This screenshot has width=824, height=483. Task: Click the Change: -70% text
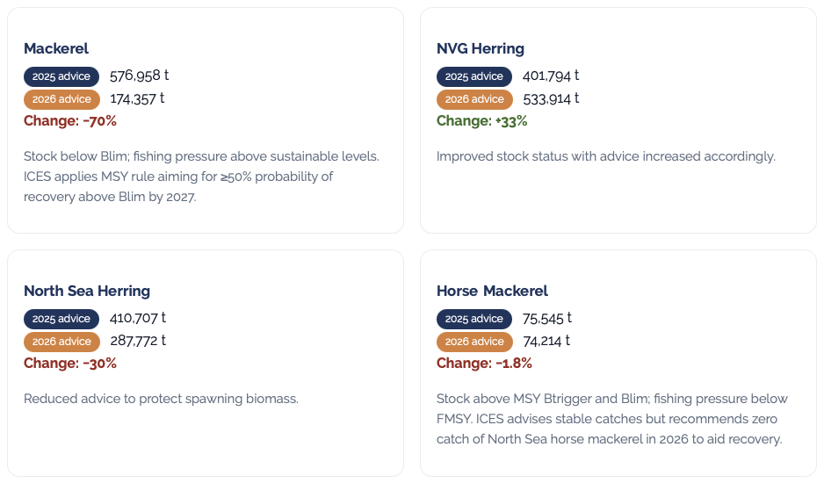coord(70,121)
